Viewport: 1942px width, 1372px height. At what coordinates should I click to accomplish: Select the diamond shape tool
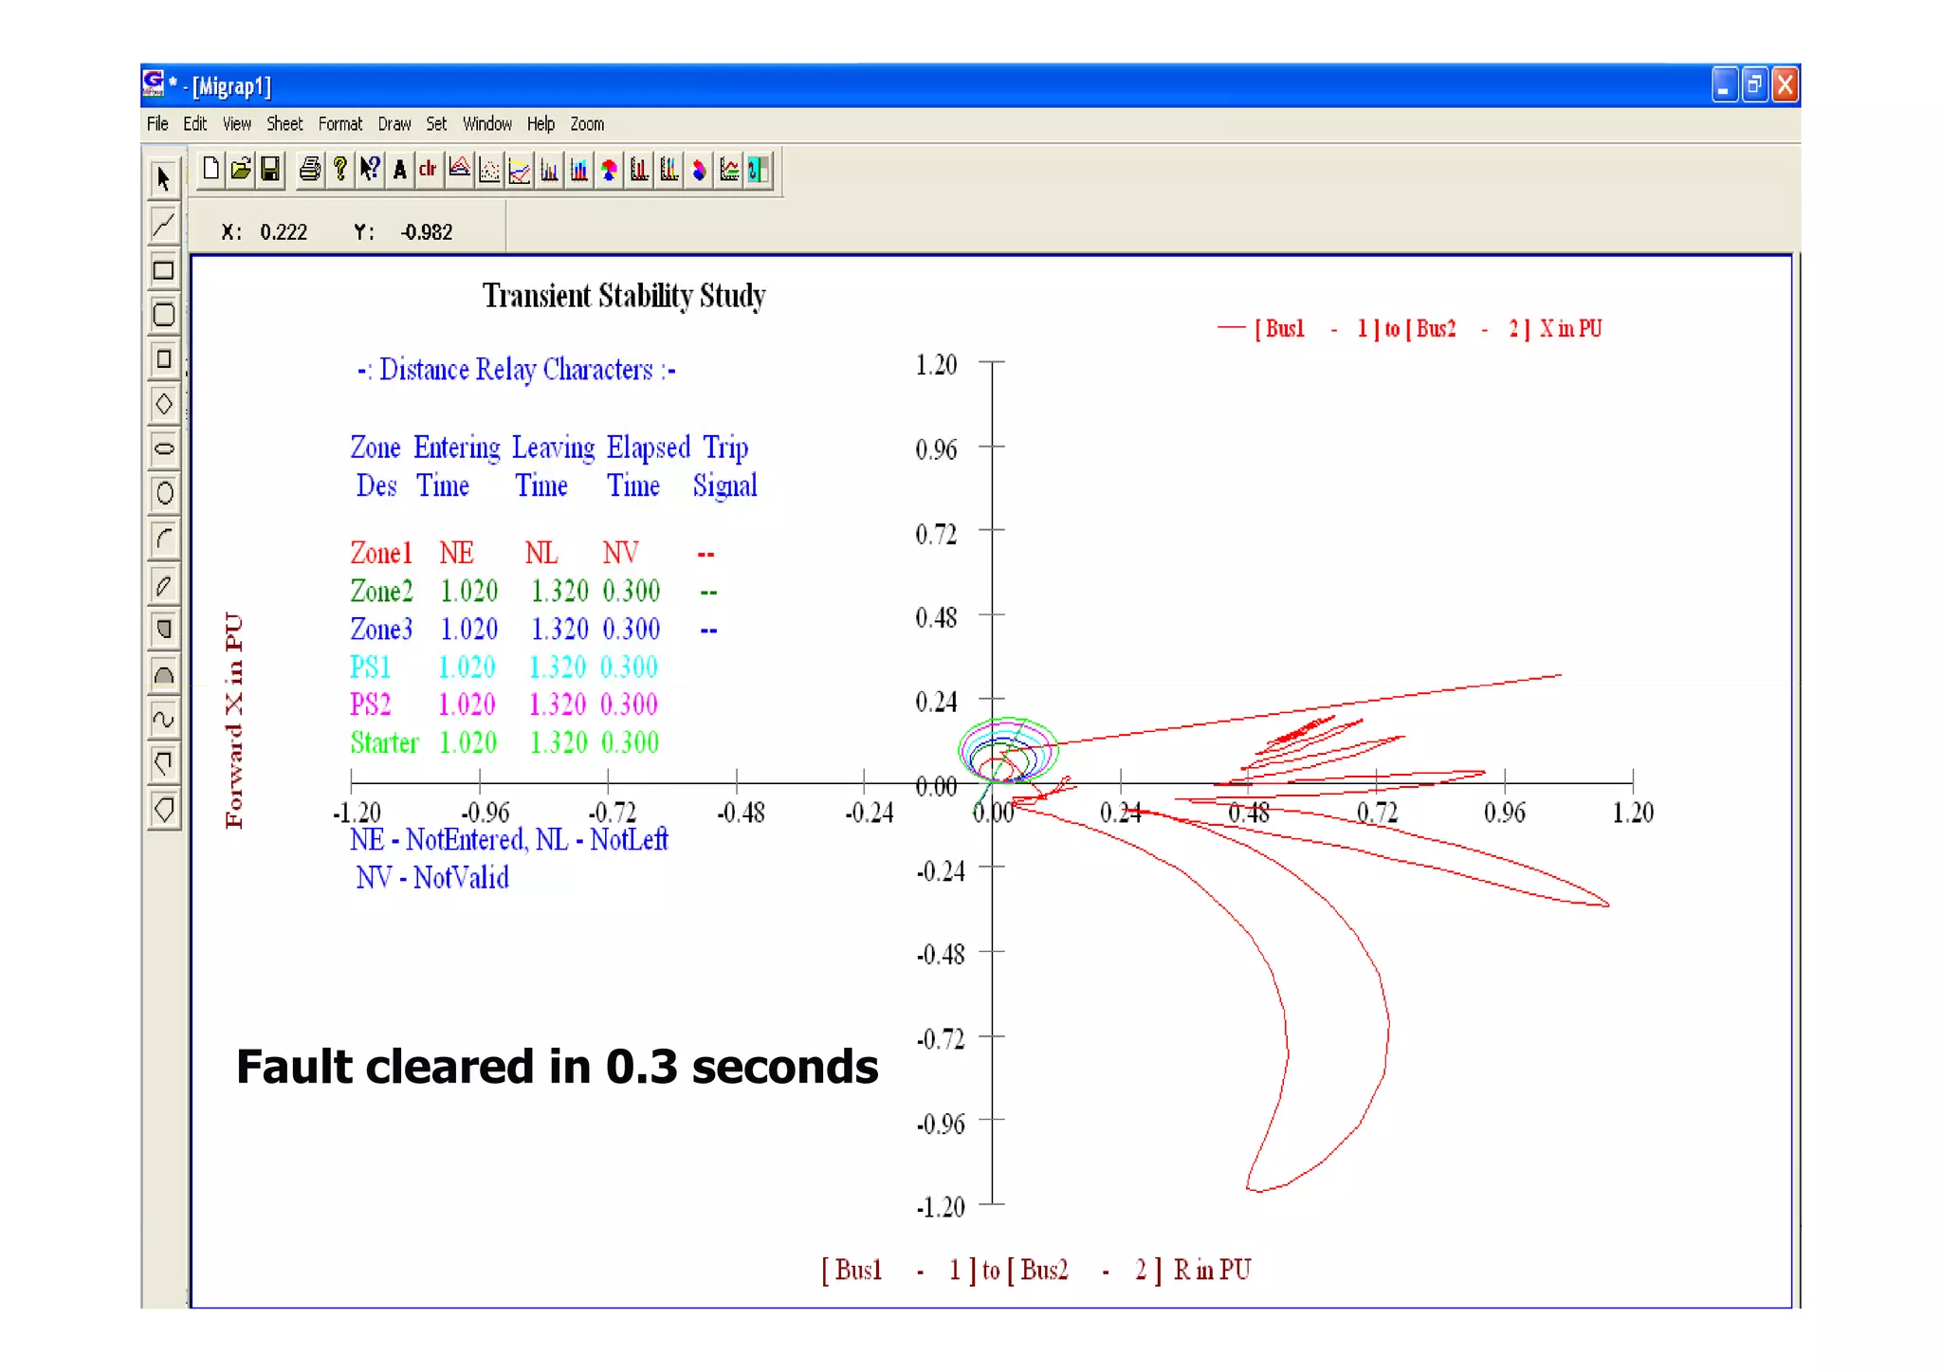click(164, 404)
